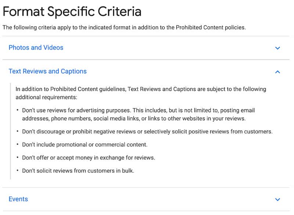Screen dimensions: 294x215
Task: Click the "additional requirements:" line of text
Action: pos(46,97)
